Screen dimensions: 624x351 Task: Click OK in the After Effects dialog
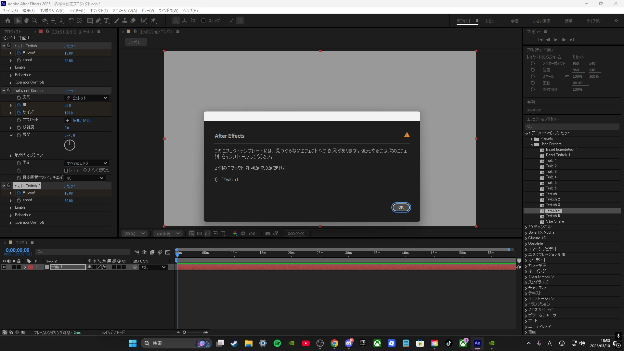(x=401, y=207)
